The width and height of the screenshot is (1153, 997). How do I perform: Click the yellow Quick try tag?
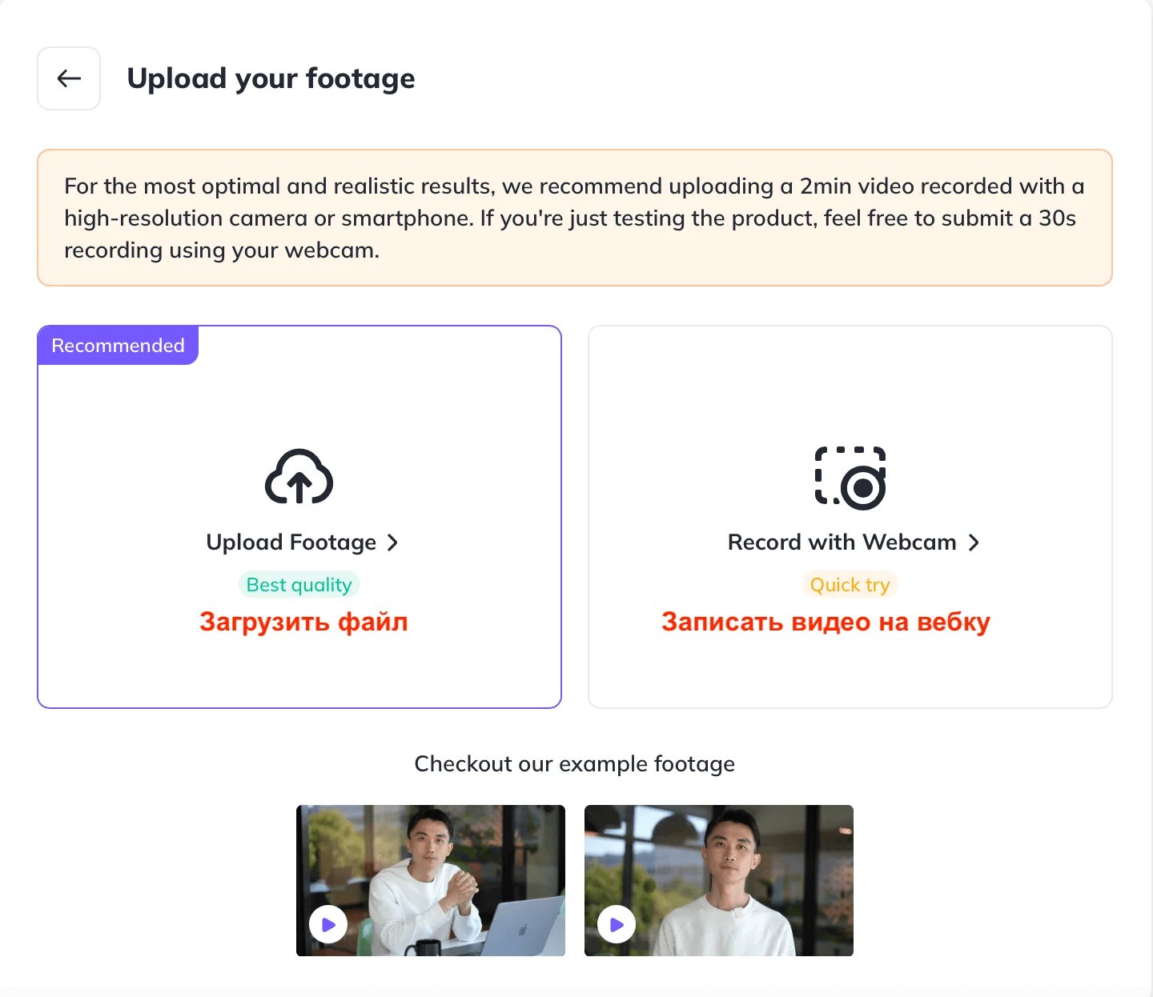tap(850, 585)
